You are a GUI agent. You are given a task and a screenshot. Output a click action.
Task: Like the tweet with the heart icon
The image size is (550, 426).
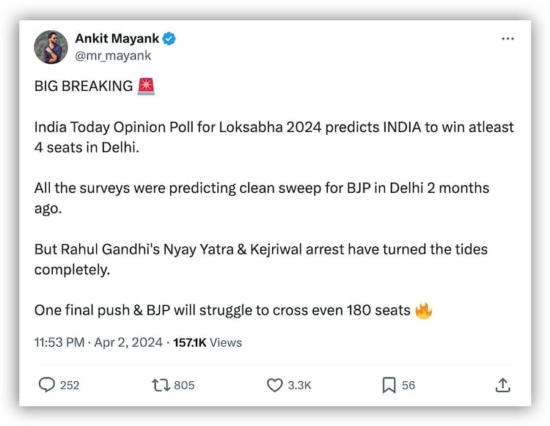click(274, 385)
